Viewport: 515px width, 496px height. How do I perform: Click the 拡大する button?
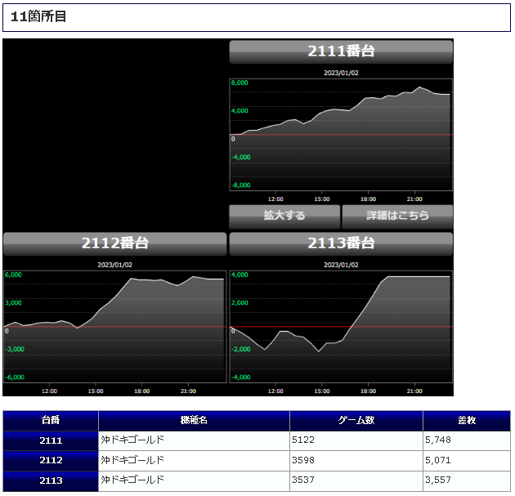point(284,217)
